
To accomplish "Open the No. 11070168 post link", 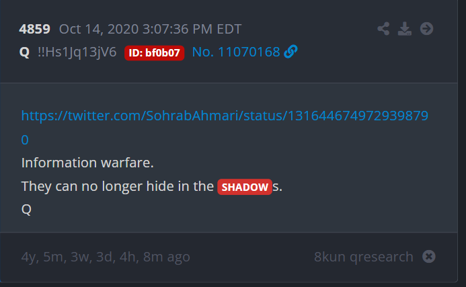I will pos(236,52).
